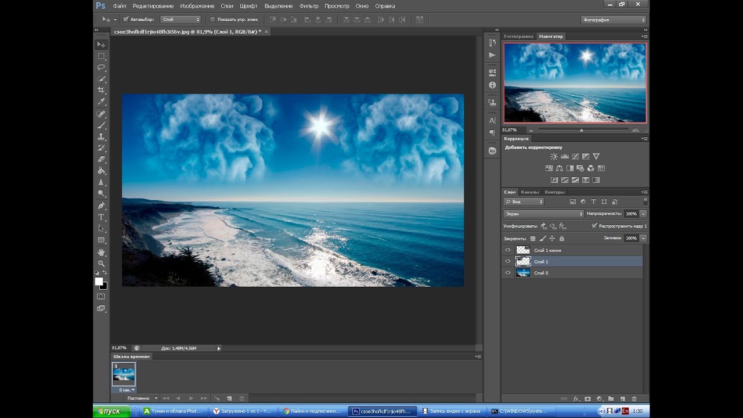
Task: Add a Brightness/Contrast adjustment
Action: tap(554, 156)
